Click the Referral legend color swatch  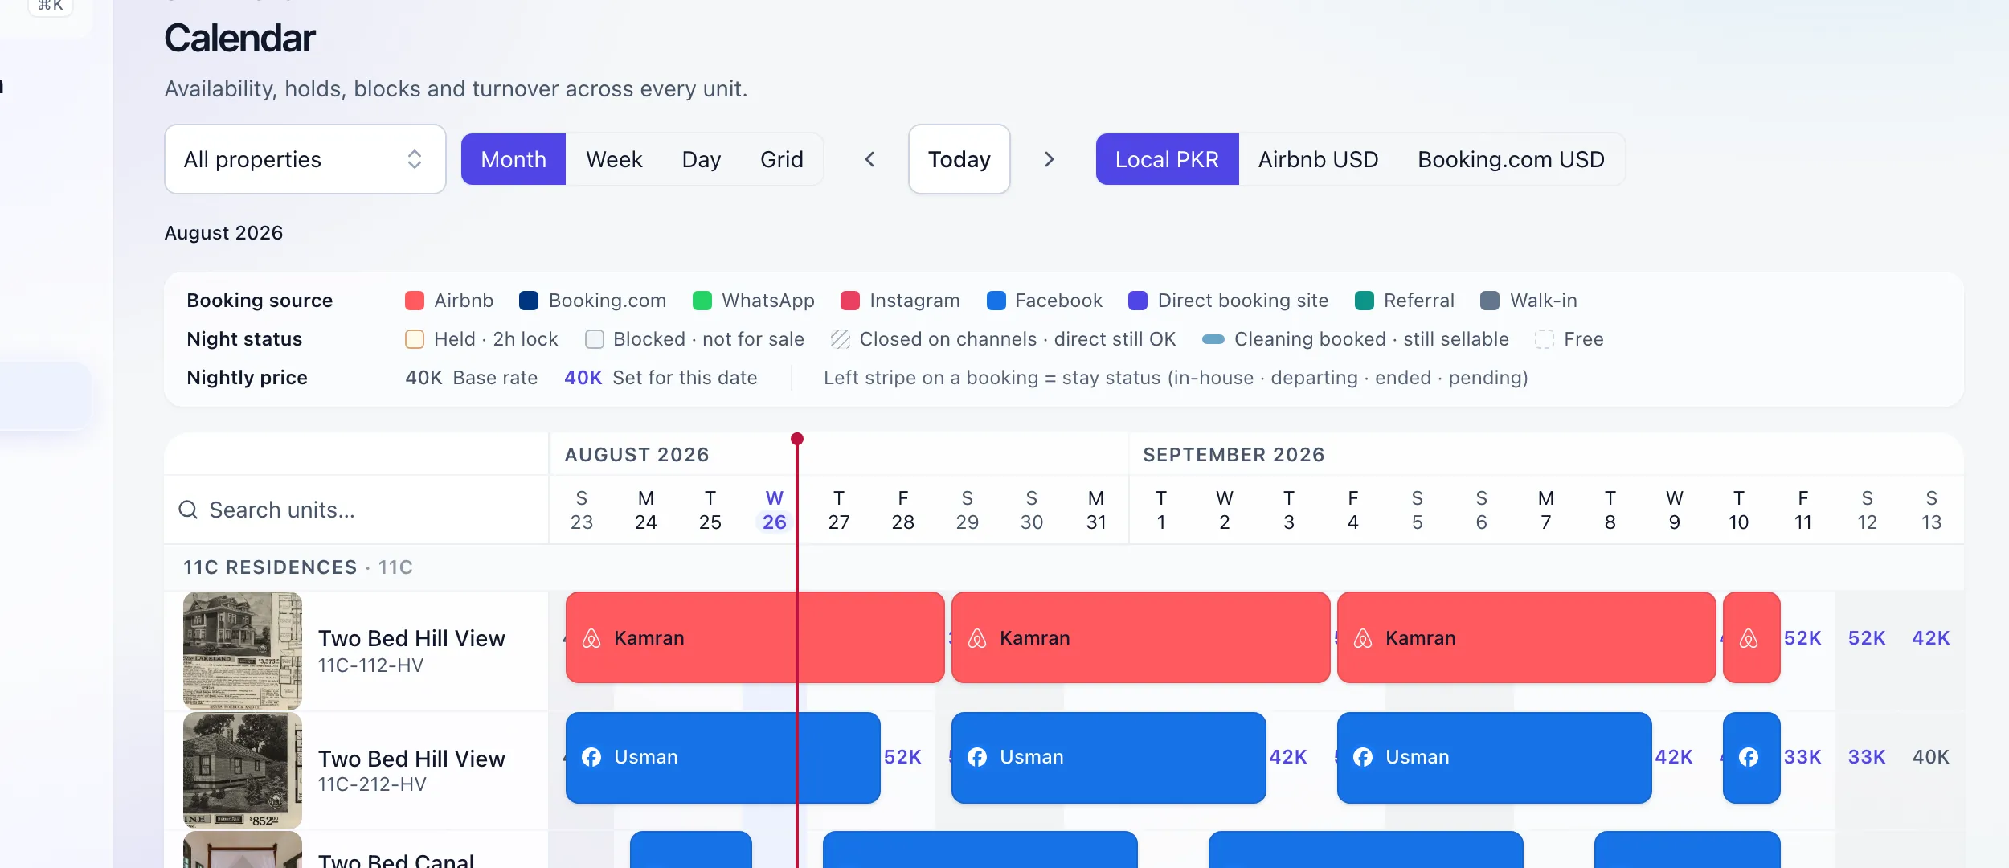coord(1365,301)
